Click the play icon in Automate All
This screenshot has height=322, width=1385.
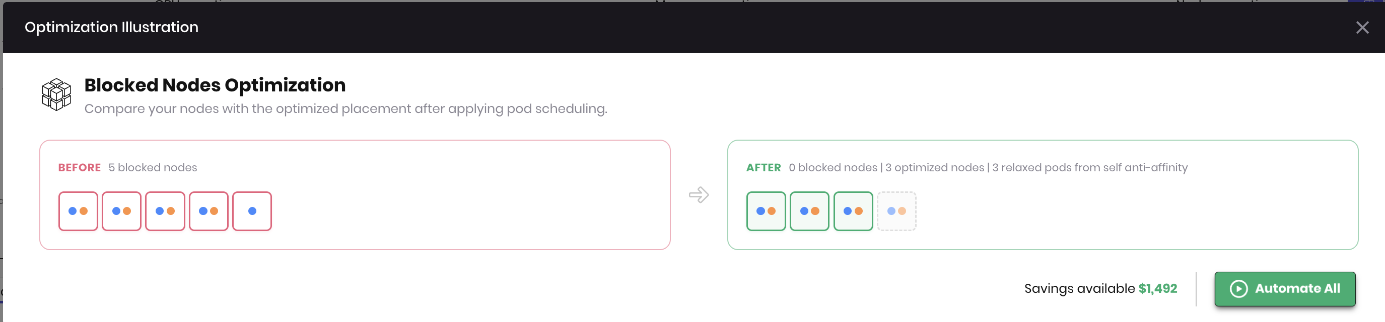coord(1238,289)
